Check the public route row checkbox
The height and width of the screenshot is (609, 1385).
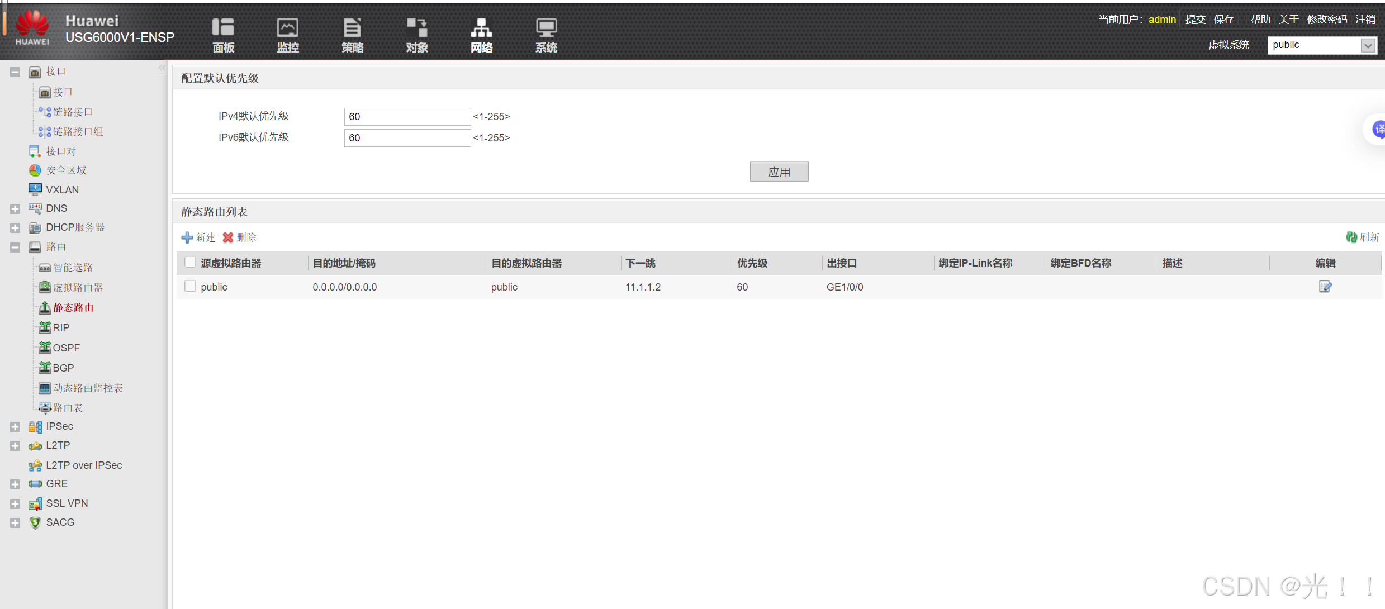click(x=190, y=286)
